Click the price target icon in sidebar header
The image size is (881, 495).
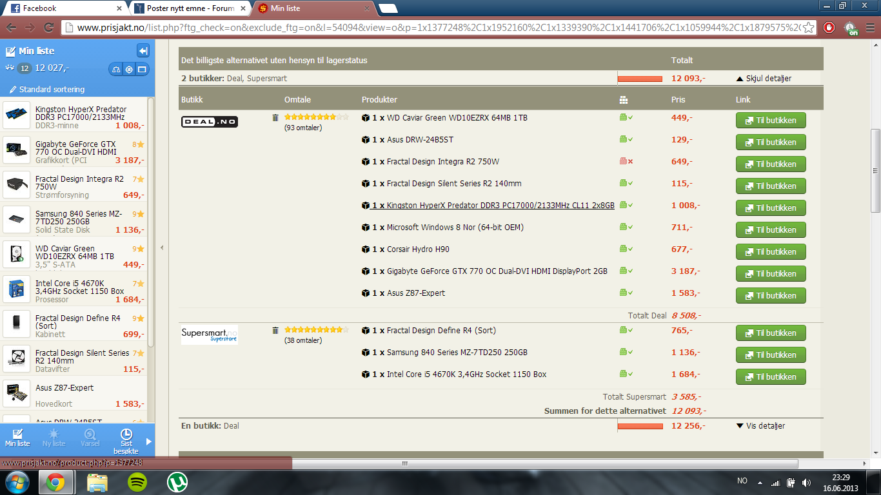[129, 70]
